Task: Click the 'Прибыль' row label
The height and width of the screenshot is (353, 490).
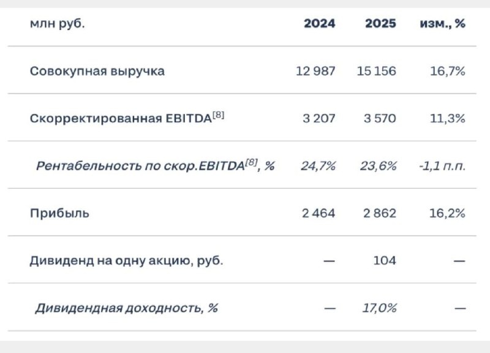Action: 59,214
